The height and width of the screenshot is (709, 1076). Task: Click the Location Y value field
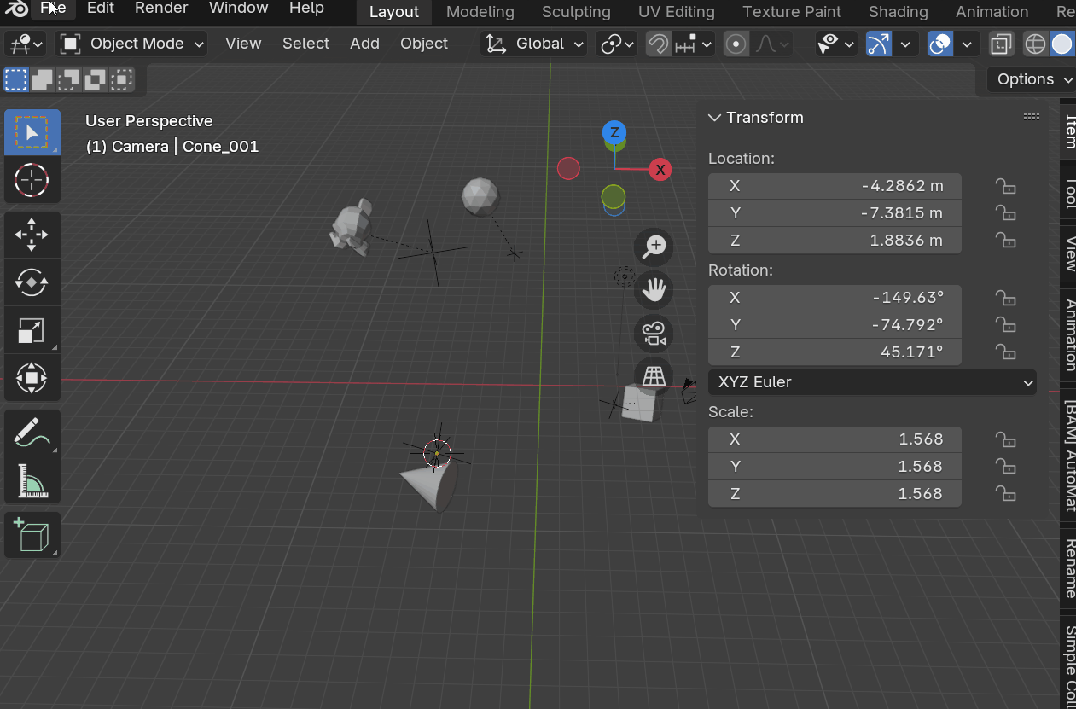click(x=835, y=213)
